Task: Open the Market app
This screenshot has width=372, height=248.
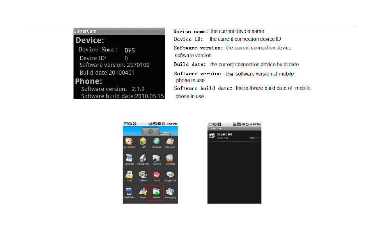Action: tap(156, 193)
